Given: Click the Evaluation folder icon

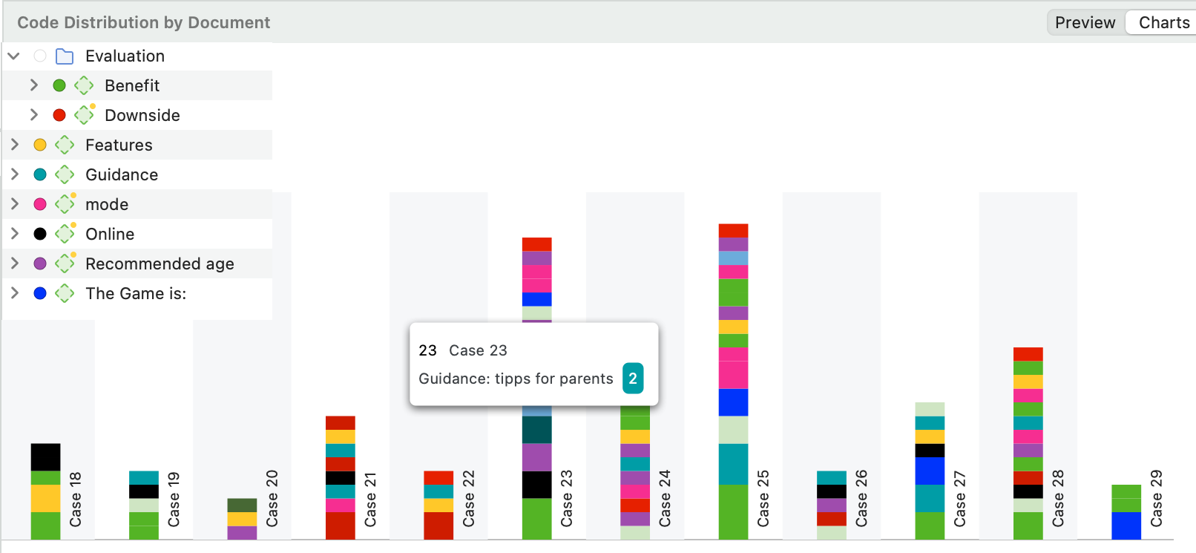Looking at the screenshot, I should (x=65, y=56).
